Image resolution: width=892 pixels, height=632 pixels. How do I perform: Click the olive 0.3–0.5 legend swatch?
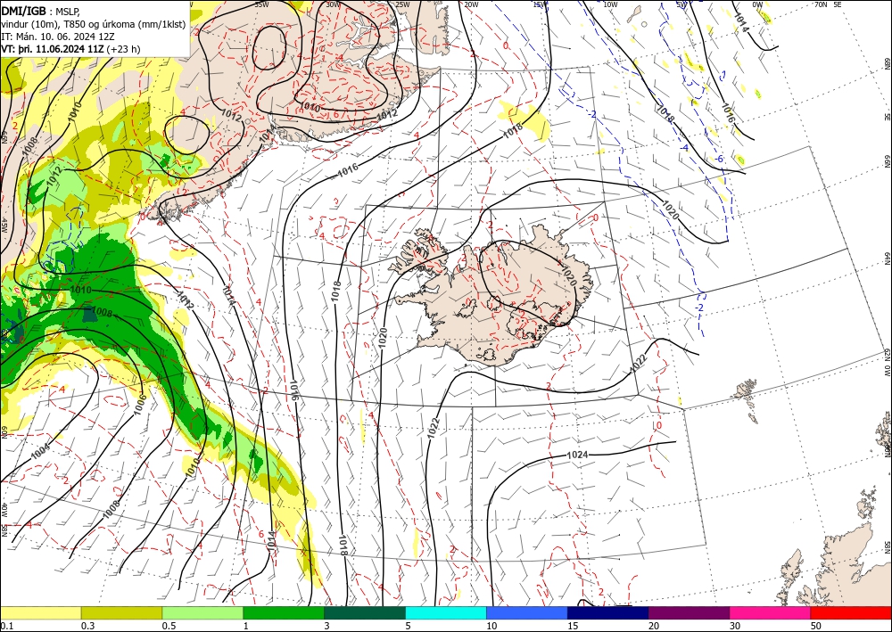[x=121, y=612]
